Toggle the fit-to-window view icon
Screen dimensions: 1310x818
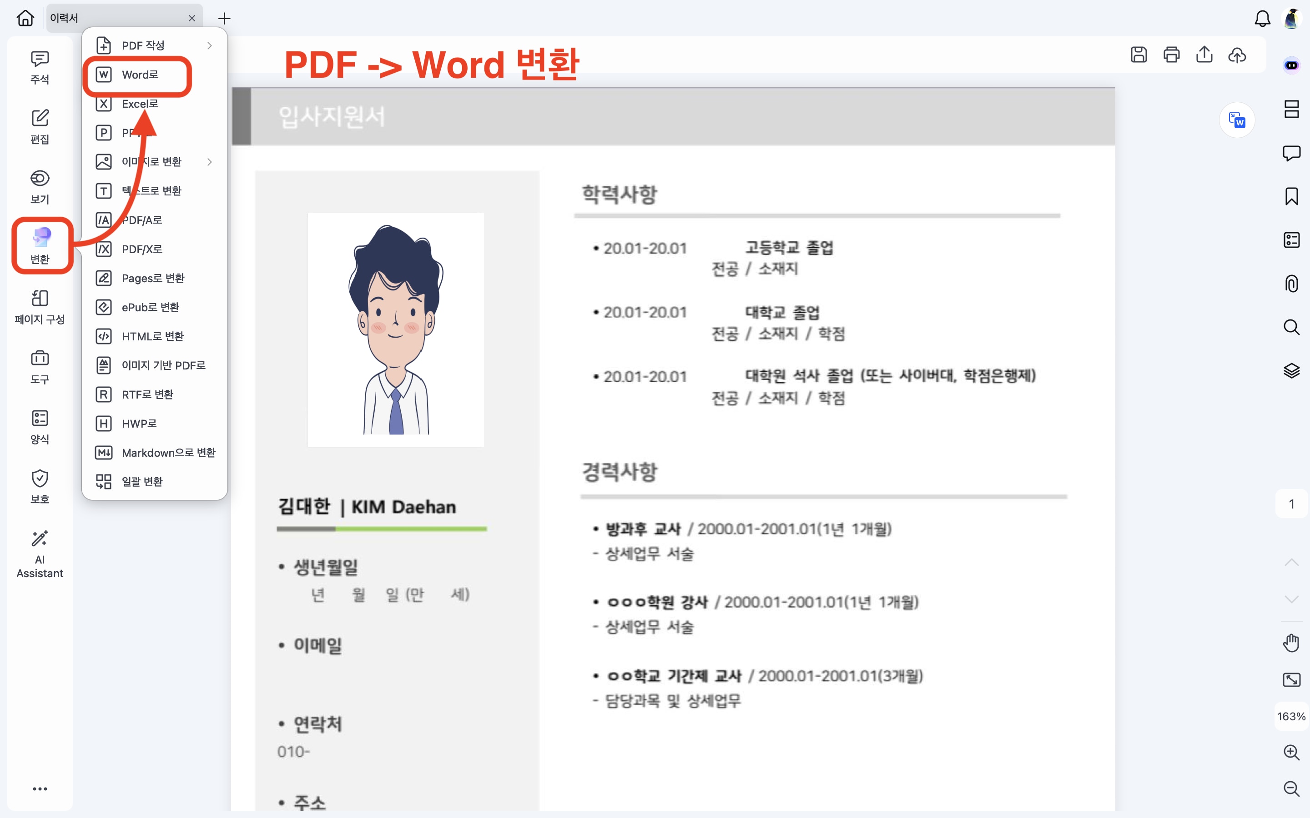click(x=1291, y=679)
